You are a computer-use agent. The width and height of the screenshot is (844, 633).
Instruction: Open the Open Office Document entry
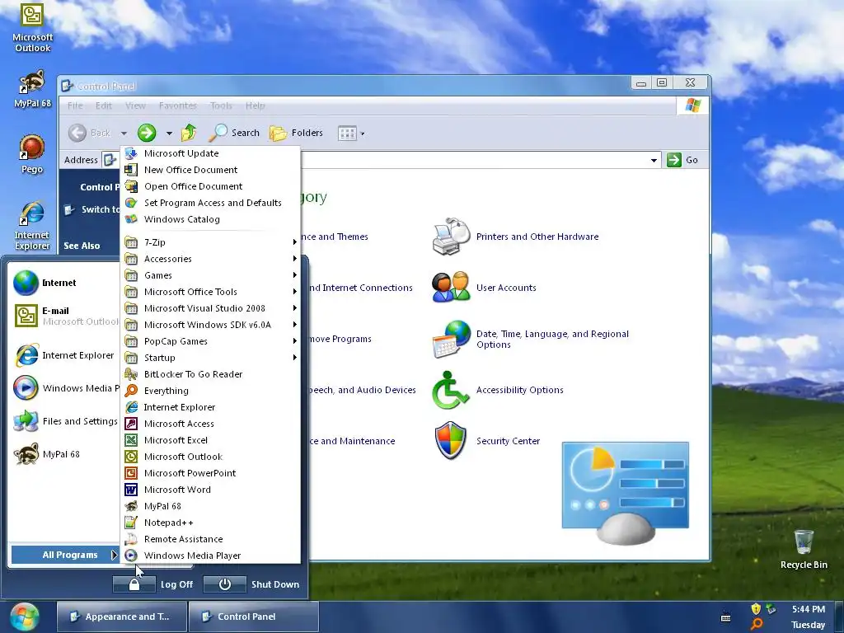[210, 186]
